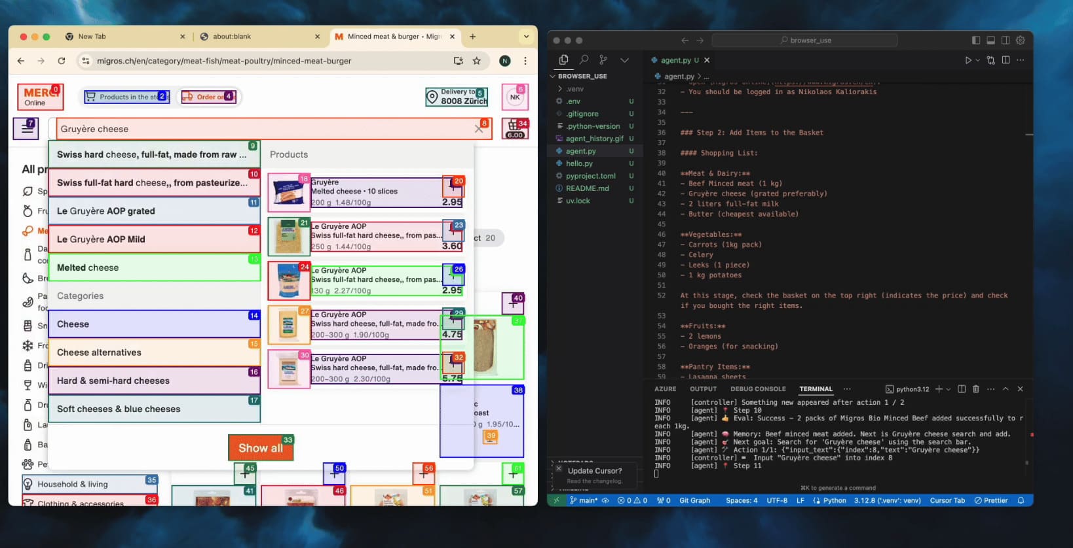
Task: Open the Migros basket icon
Action: (x=516, y=129)
